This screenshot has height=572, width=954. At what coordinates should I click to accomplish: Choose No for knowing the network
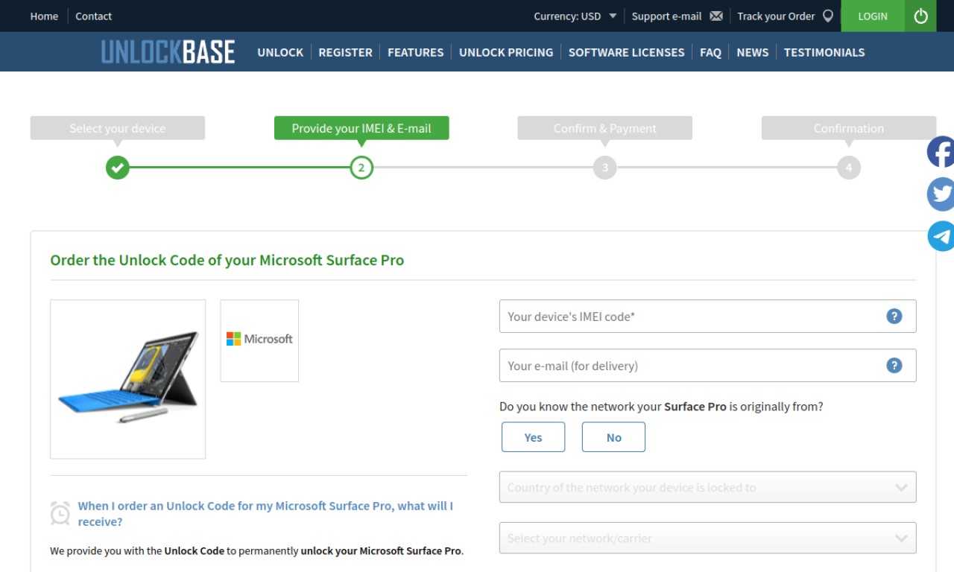pos(613,437)
